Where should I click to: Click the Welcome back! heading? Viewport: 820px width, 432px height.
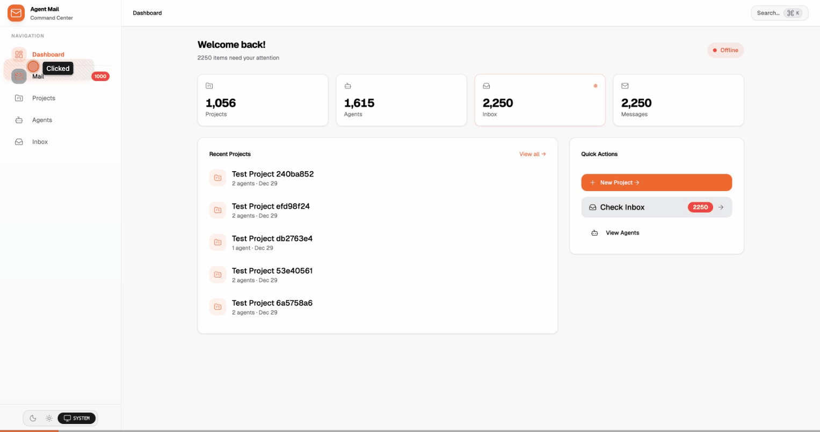(x=231, y=45)
